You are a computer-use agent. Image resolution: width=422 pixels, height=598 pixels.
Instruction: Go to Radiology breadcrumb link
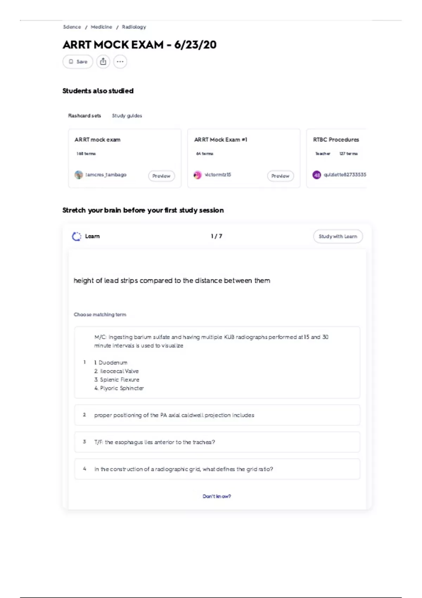134,27
